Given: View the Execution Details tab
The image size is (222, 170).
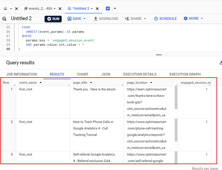Looking at the screenshot, I should pos(140,74).
